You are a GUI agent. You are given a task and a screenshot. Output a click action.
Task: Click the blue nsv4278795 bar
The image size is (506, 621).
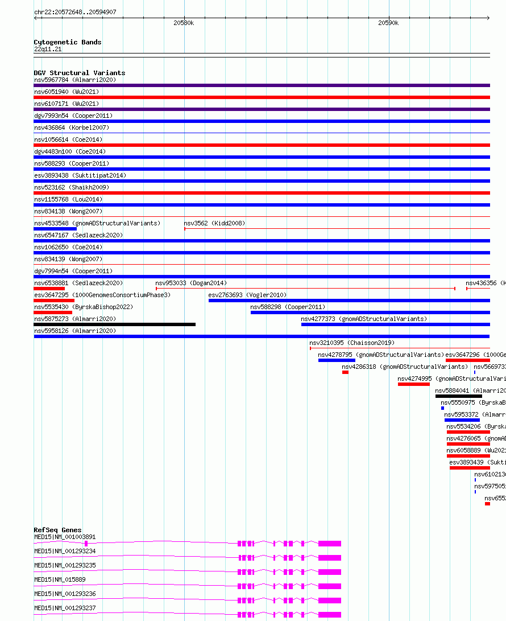click(x=337, y=360)
